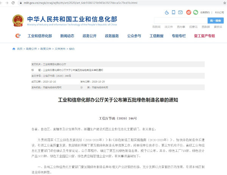Click the 看新闻 quick link

click(x=156, y=27)
